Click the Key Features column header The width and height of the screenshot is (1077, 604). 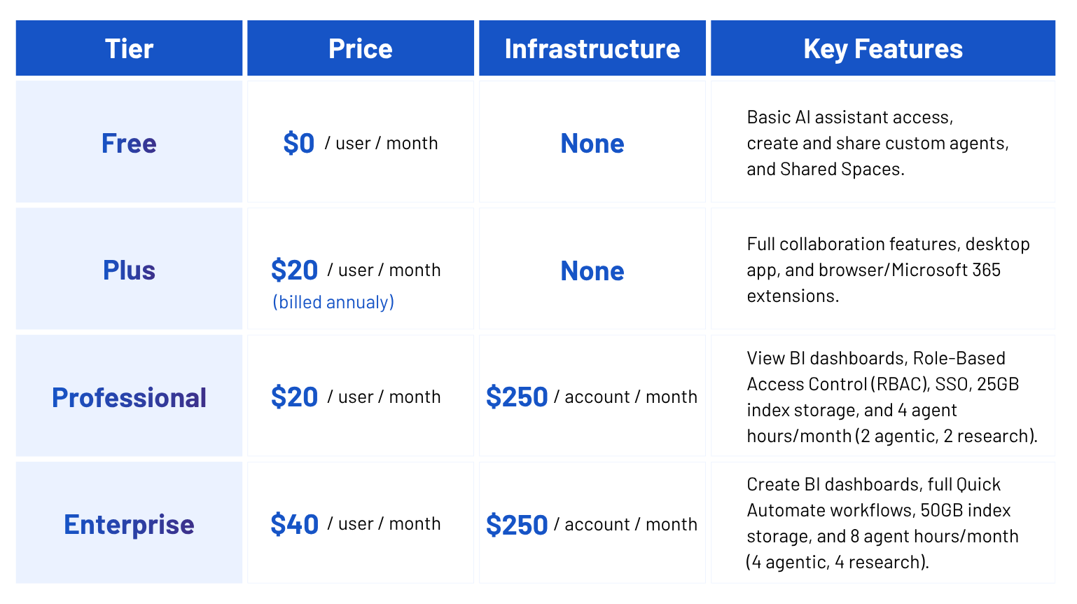pos(883,48)
